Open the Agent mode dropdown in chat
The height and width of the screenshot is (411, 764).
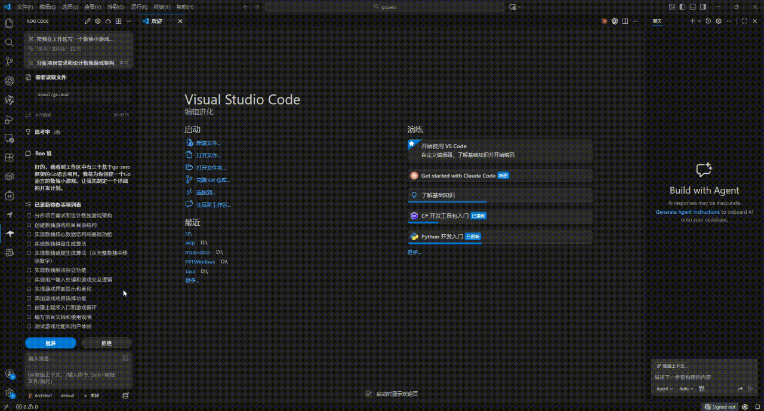664,389
